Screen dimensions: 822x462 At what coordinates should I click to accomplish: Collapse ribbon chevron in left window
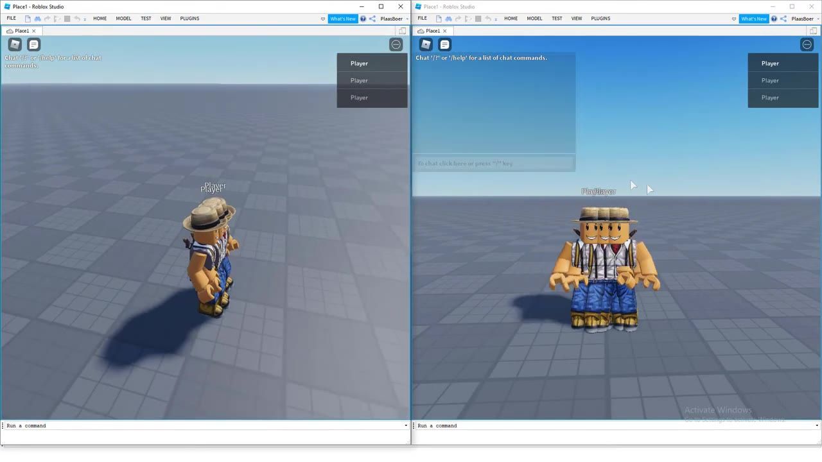(323, 19)
